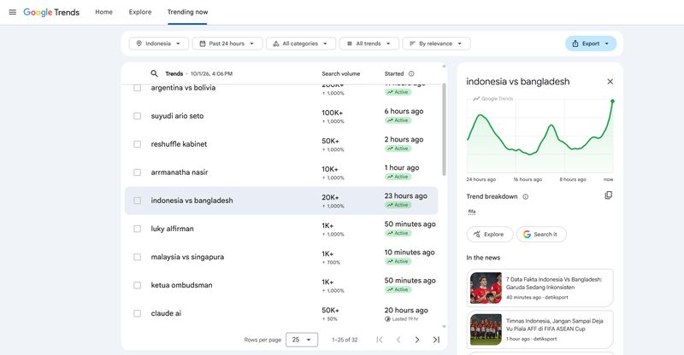Select the argentina vs bolivia checkbox
The height and width of the screenshot is (355, 684).
(137, 88)
